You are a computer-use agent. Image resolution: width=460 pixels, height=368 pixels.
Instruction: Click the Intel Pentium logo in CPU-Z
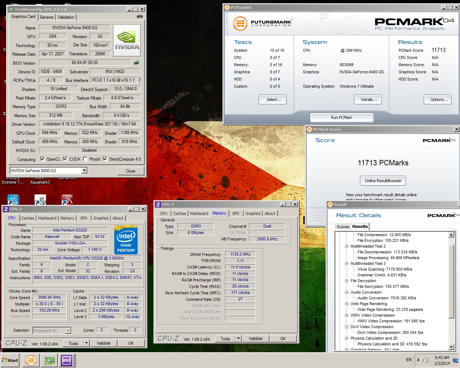pyautogui.click(x=126, y=240)
